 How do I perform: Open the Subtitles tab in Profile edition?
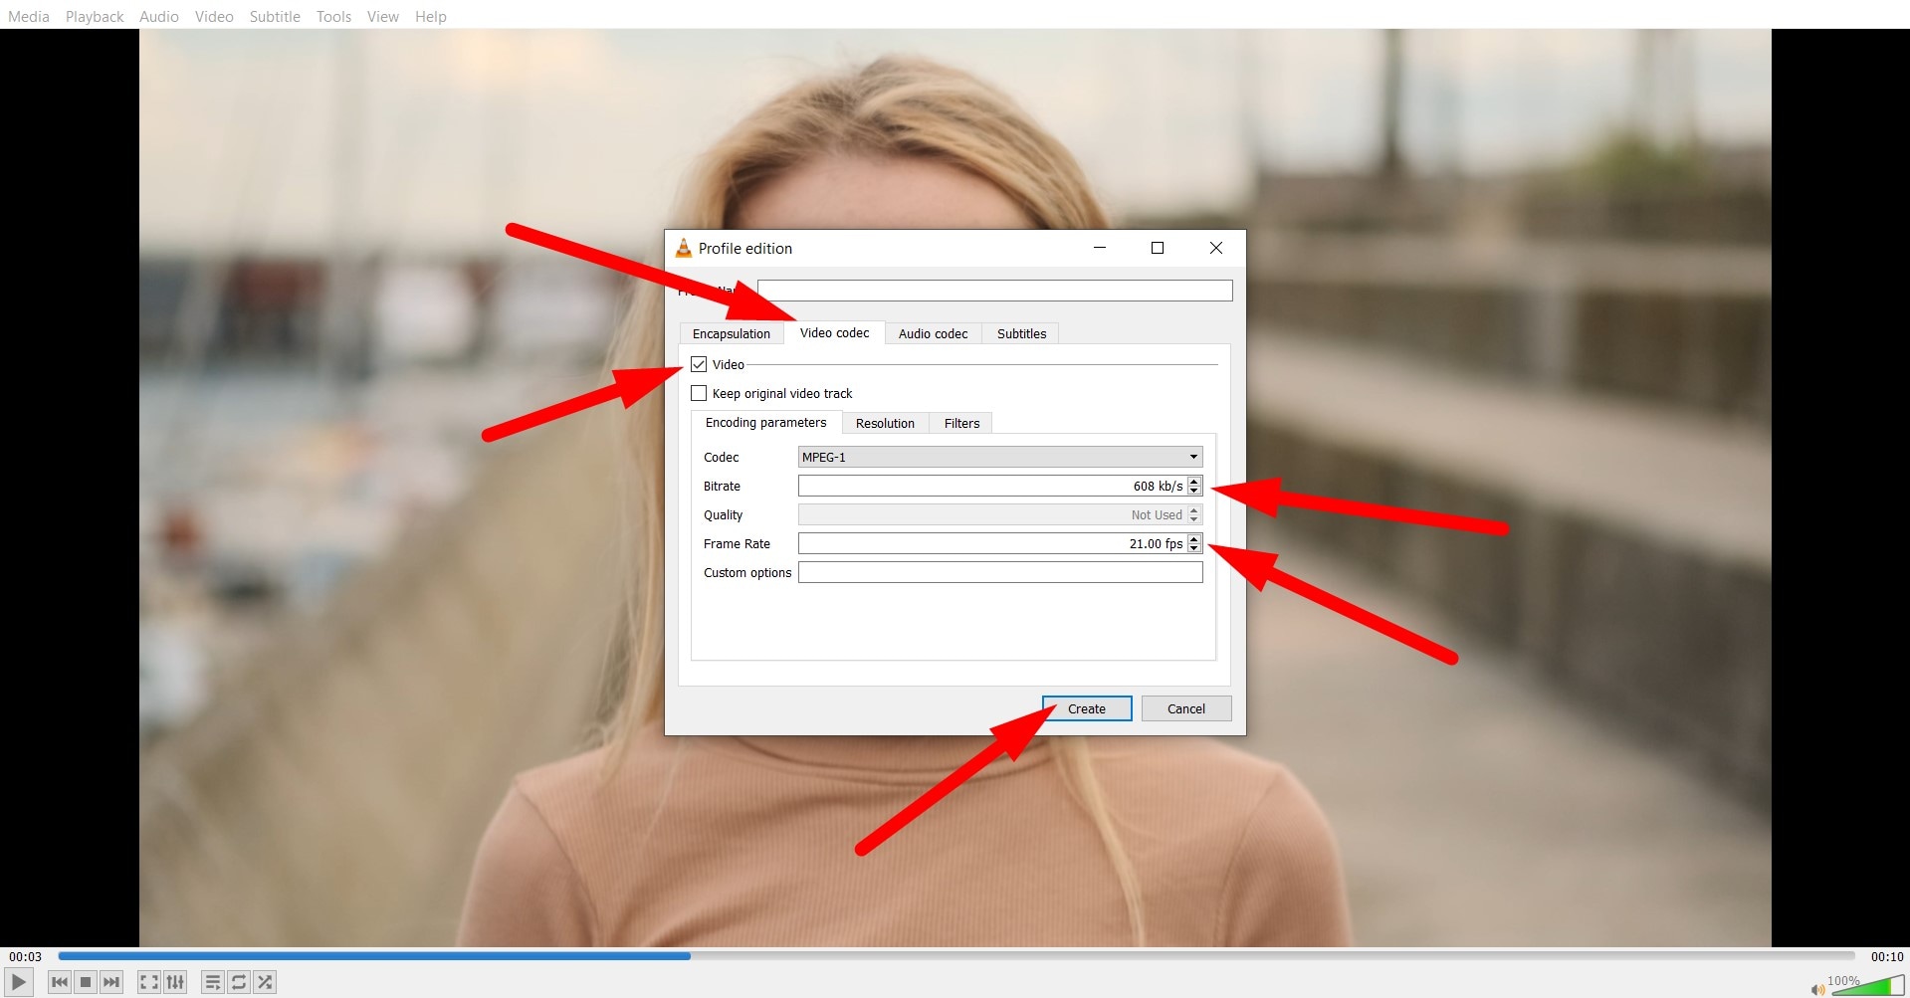pos(1021,333)
